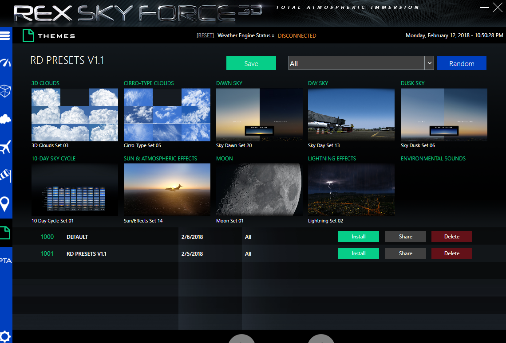
Task: Select the Sky Day Set 13 thumbnail
Action: pyautogui.click(x=351, y=115)
